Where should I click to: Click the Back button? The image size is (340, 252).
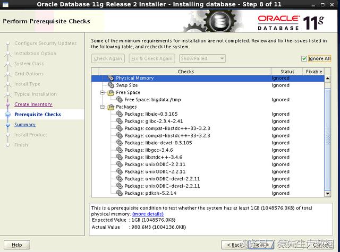click(x=234, y=245)
